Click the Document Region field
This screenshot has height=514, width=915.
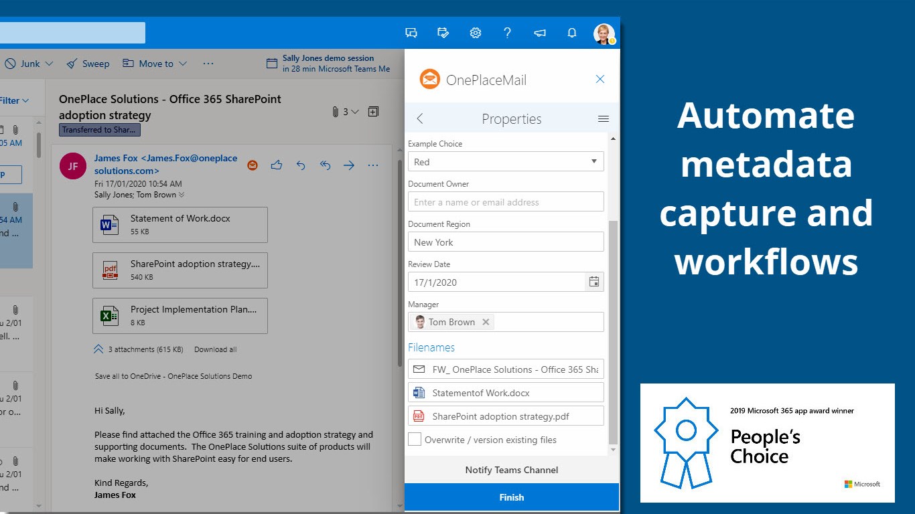click(x=506, y=242)
